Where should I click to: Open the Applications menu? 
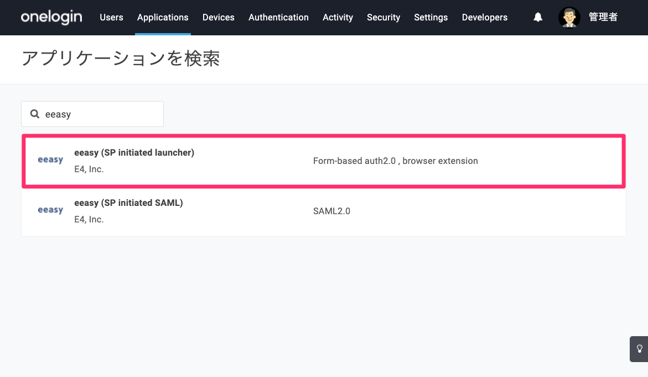[163, 17]
